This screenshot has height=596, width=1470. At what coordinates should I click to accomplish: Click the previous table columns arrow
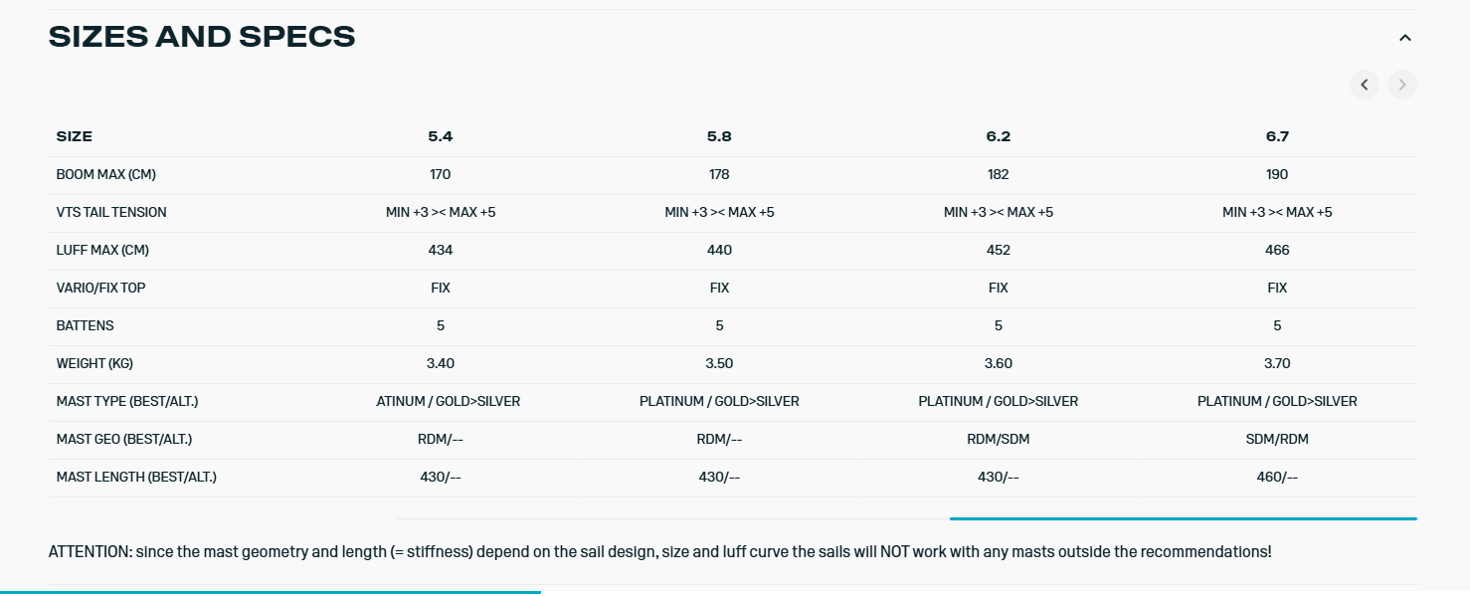[x=1365, y=85]
